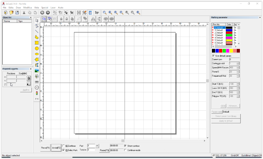Toggle the Show contour checkbox

(125, 146)
